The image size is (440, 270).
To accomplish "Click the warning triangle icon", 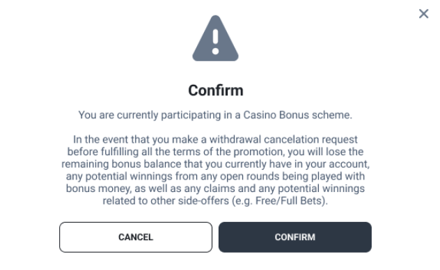I will pos(215,38).
